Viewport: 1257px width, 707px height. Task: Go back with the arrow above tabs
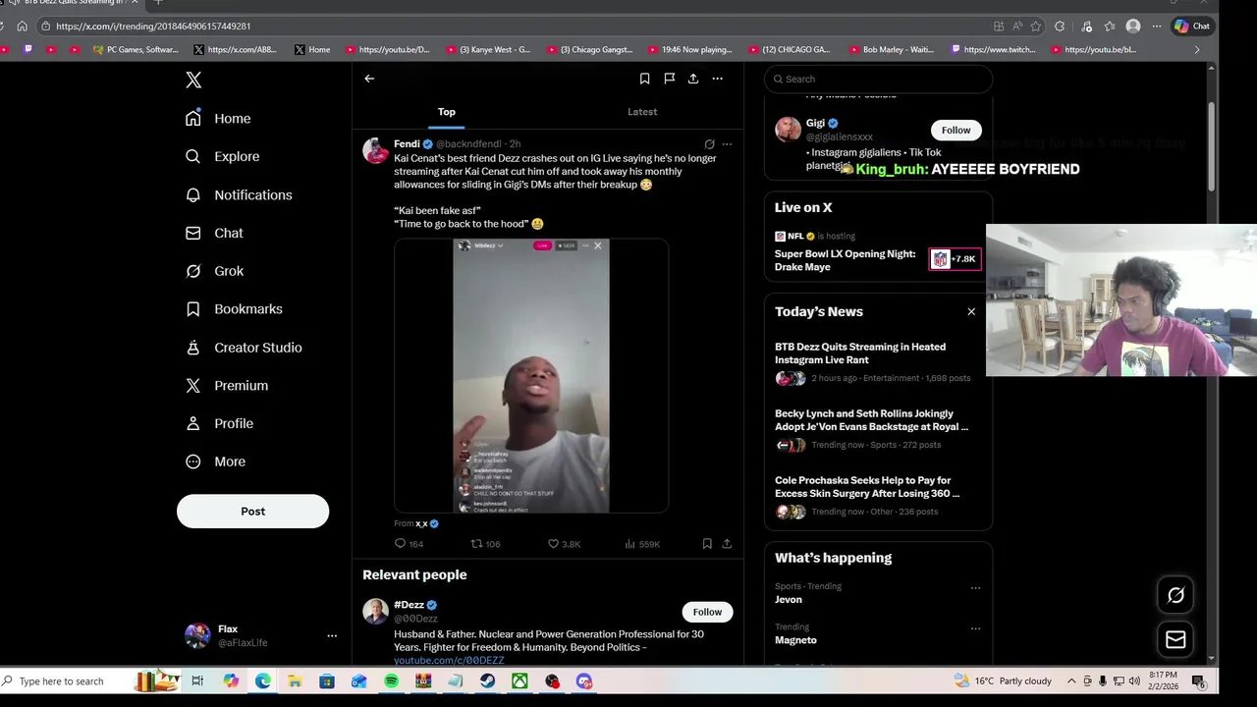point(369,79)
